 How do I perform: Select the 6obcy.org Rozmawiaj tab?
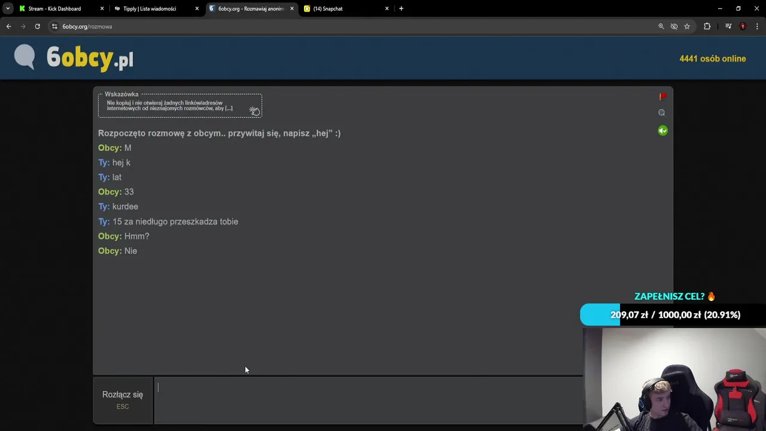[x=251, y=9]
